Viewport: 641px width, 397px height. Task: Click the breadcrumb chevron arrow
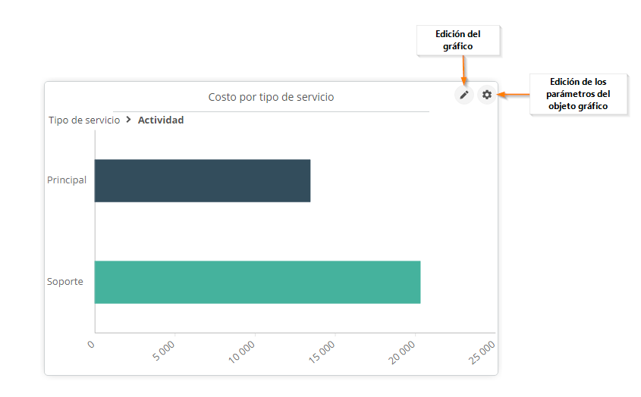pos(129,120)
